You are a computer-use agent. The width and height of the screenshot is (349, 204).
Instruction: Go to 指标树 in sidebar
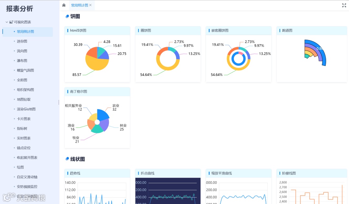point(22,128)
